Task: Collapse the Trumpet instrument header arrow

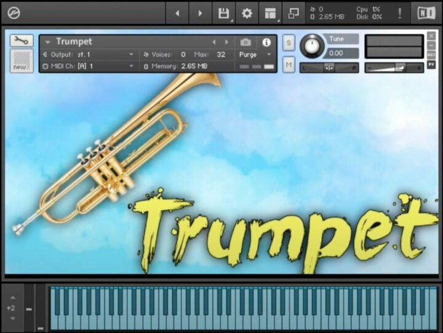Action: 48,42
